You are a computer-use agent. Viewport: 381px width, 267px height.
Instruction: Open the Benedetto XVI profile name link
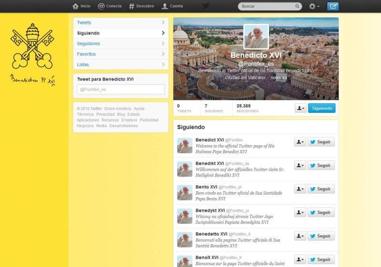(211, 234)
